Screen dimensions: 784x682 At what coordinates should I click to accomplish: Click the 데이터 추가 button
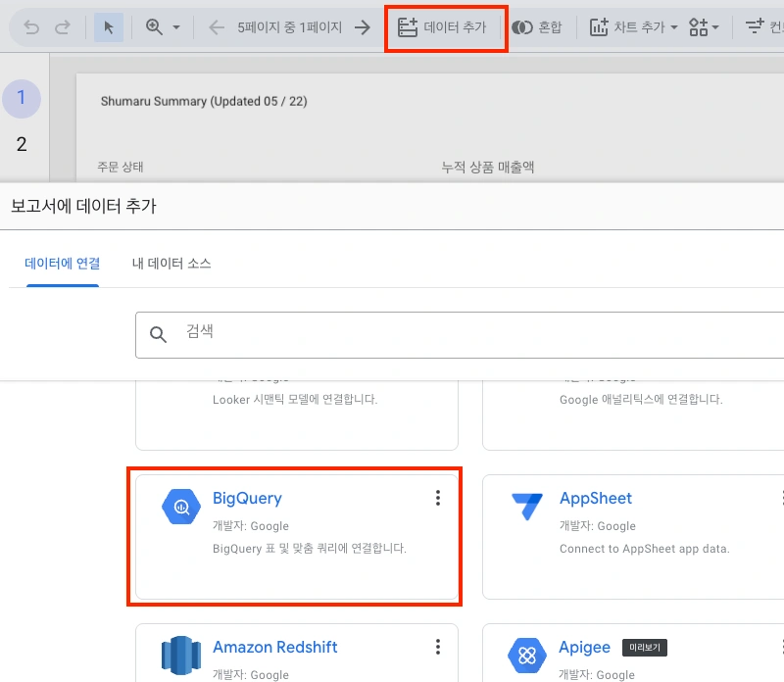[443, 27]
